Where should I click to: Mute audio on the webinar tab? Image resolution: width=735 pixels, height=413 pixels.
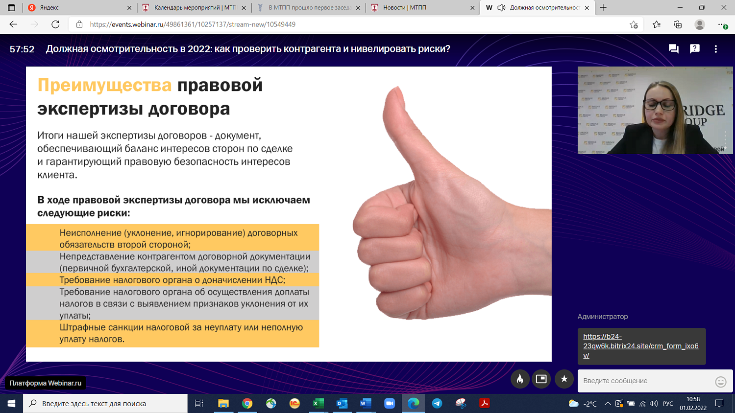click(x=501, y=8)
